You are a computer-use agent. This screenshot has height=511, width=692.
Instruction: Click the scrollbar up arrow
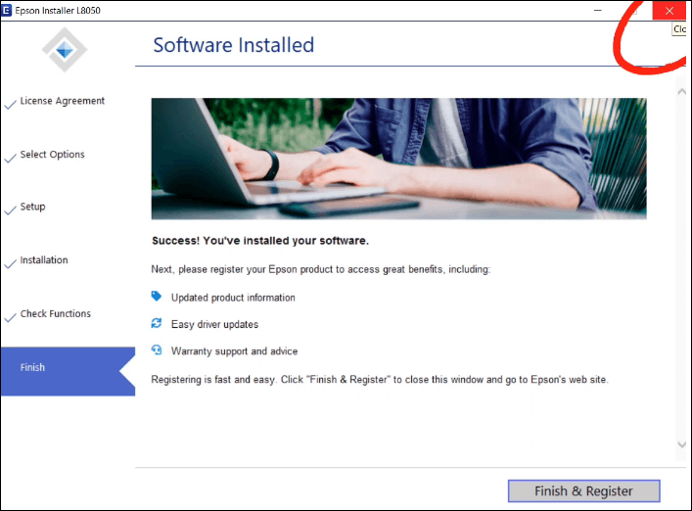pos(682,91)
